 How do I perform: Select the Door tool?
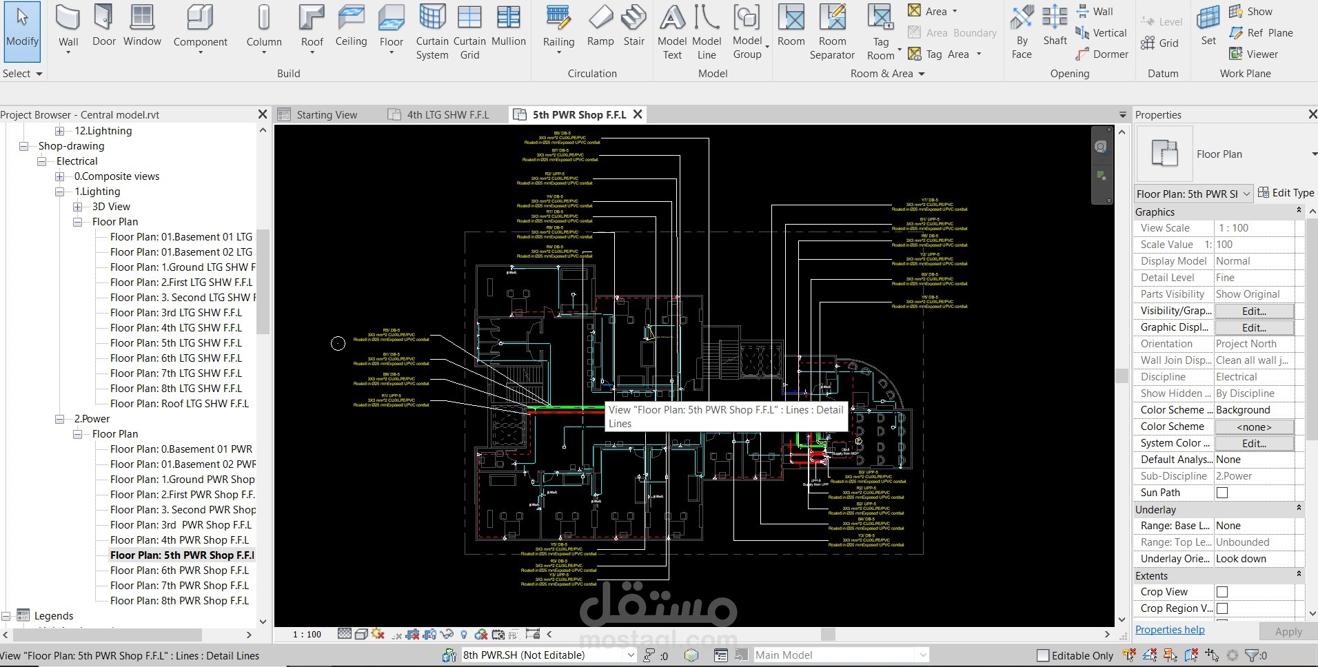[x=104, y=26]
